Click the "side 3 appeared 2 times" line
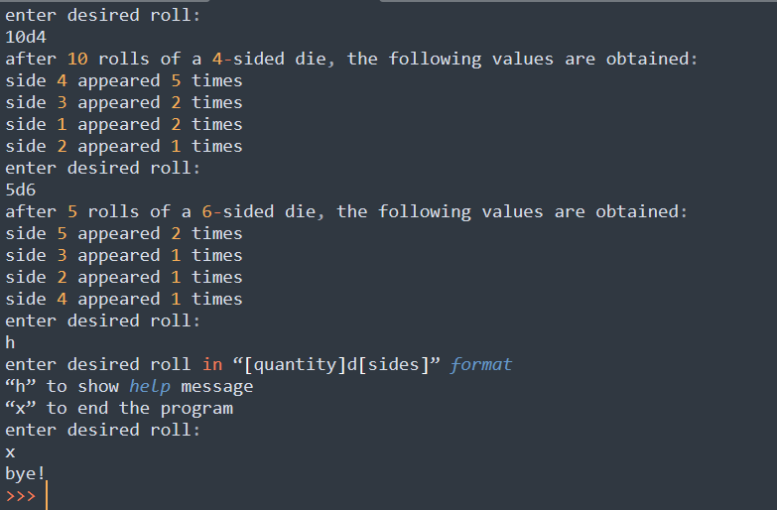This screenshot has width=777, height=510. (123, 102)
